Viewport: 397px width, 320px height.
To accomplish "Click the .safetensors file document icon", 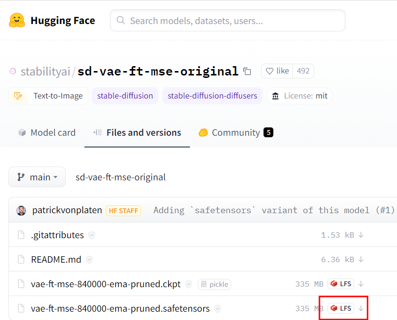I will (x=21, y=308).
